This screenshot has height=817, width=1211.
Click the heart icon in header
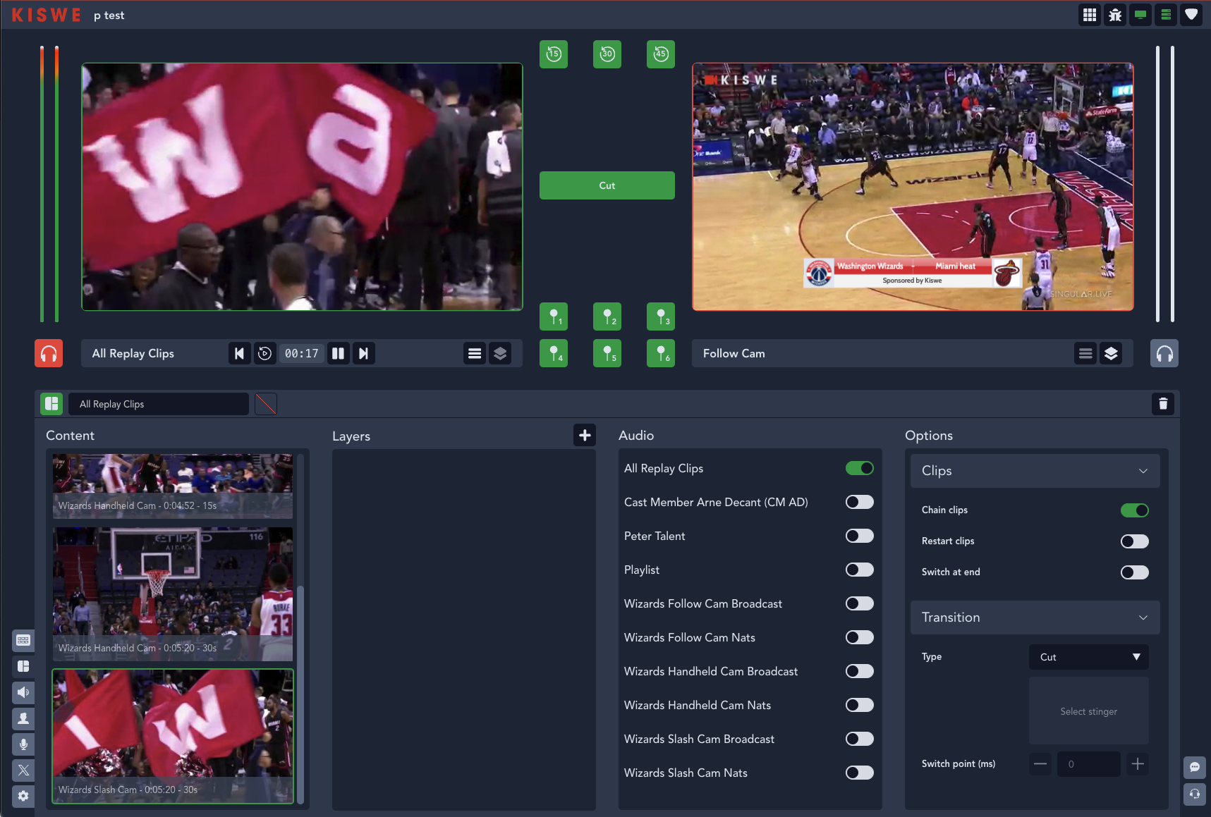pyautogui.click(x=1191, y=15)
